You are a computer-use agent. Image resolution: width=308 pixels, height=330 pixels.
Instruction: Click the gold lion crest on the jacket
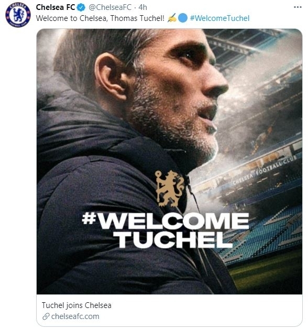(170, 189)
